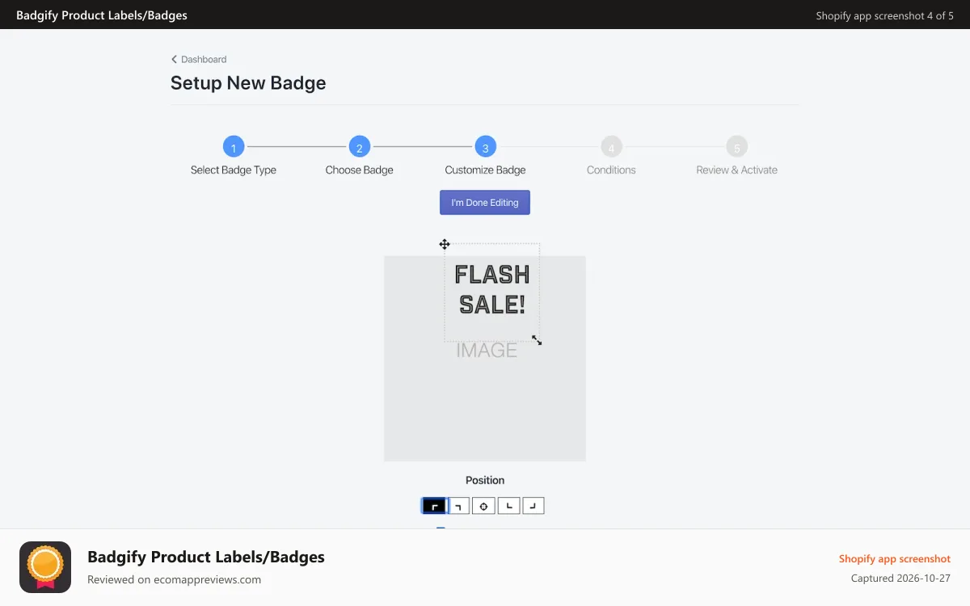Click the Review & Activate step label
The image size is (970, 606).
click(x=736, y=170)
